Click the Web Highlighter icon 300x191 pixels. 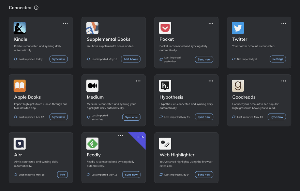tap(165, 143)
